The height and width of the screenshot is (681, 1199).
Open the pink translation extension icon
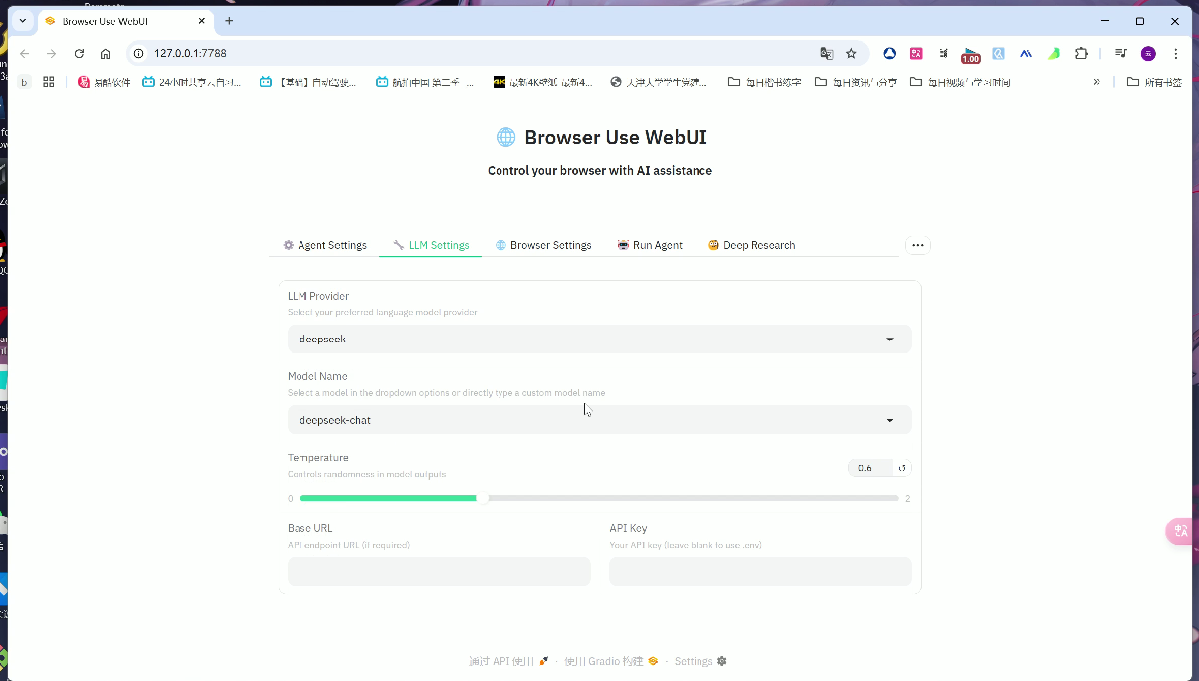click(x=917, y=53)
